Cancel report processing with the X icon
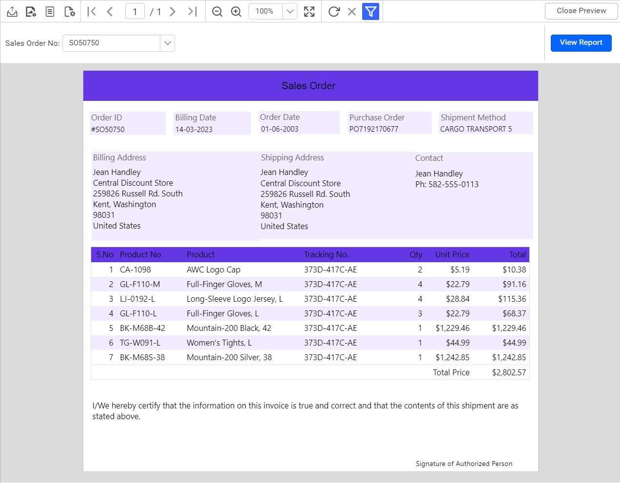The width and height of the screenshot is (620, 483). (352, 11)
